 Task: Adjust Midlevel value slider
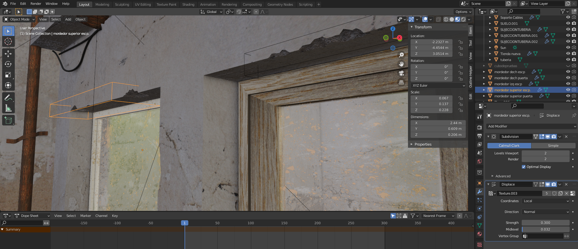(x=546, y=229)
